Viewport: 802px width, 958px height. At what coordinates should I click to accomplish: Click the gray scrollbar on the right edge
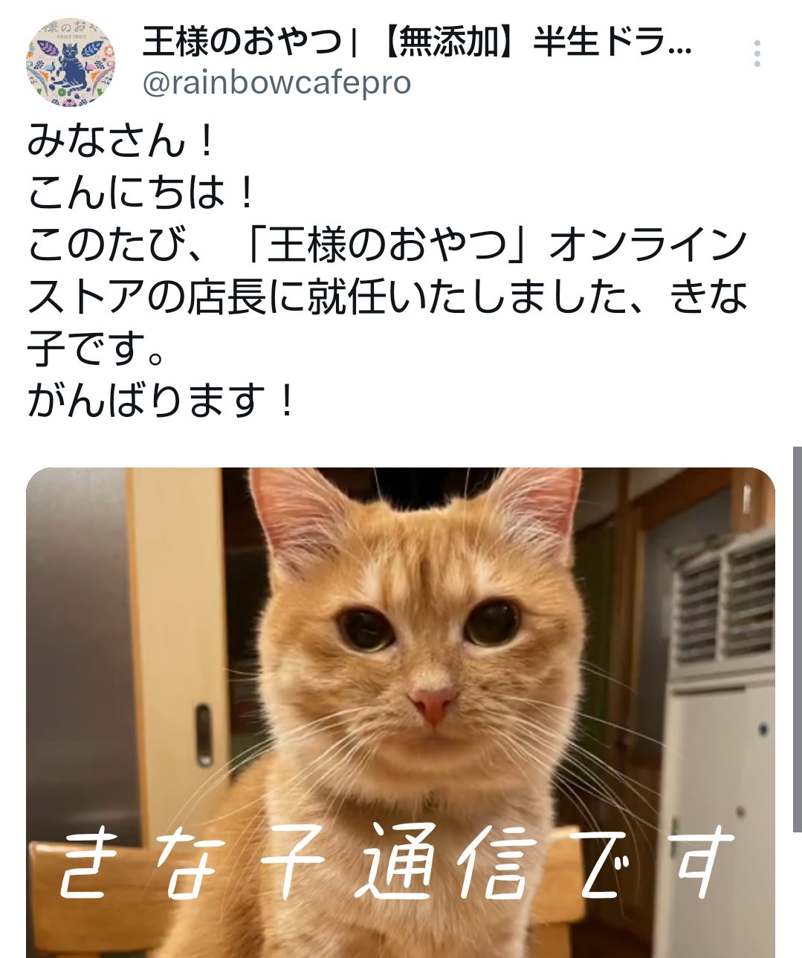pyautogui.click(x=797, y=639)
